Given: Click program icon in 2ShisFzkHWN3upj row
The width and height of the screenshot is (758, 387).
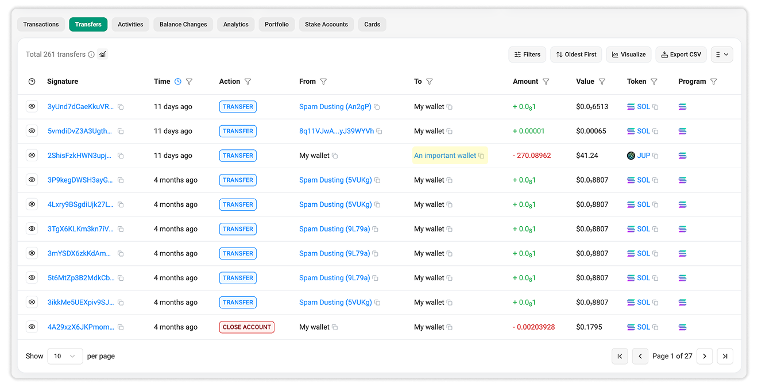Looking at the screenshot, I should coord(683,156).
